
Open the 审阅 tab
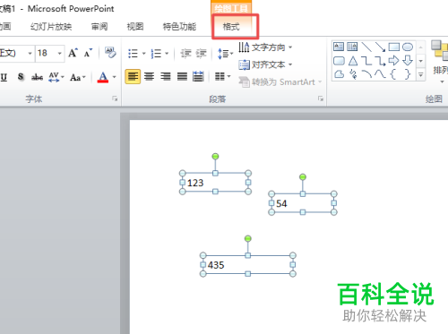point(99,27)
